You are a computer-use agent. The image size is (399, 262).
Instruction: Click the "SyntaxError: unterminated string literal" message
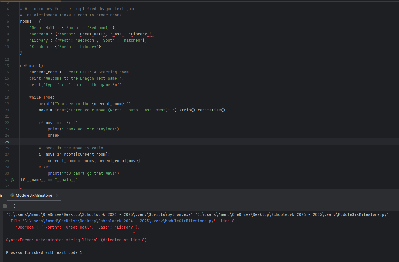[76, 240]
